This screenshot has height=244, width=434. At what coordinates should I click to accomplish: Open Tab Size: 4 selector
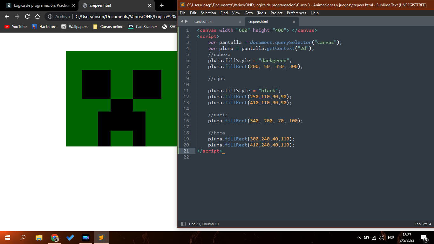point(423,224)
